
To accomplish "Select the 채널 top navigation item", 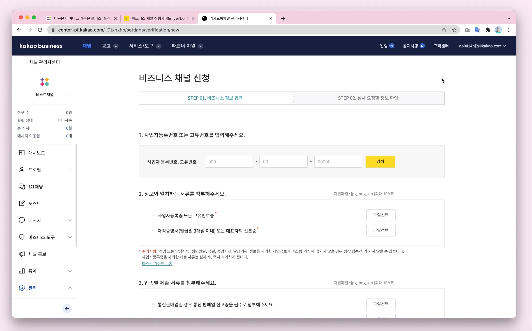I will pyautogui.click(x=87, y=46).
